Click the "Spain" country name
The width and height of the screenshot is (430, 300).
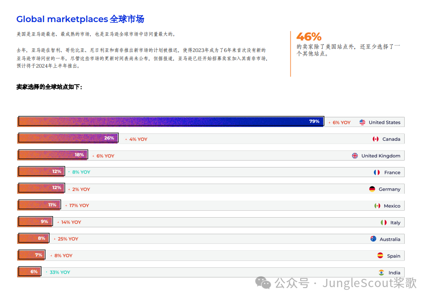click(394, 256)
